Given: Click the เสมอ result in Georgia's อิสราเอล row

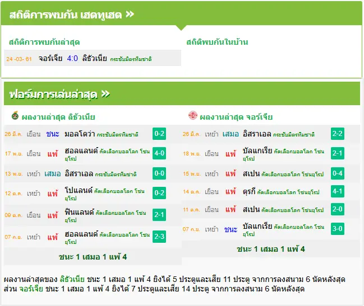Looking at the screenshot, I should [231, 134].
